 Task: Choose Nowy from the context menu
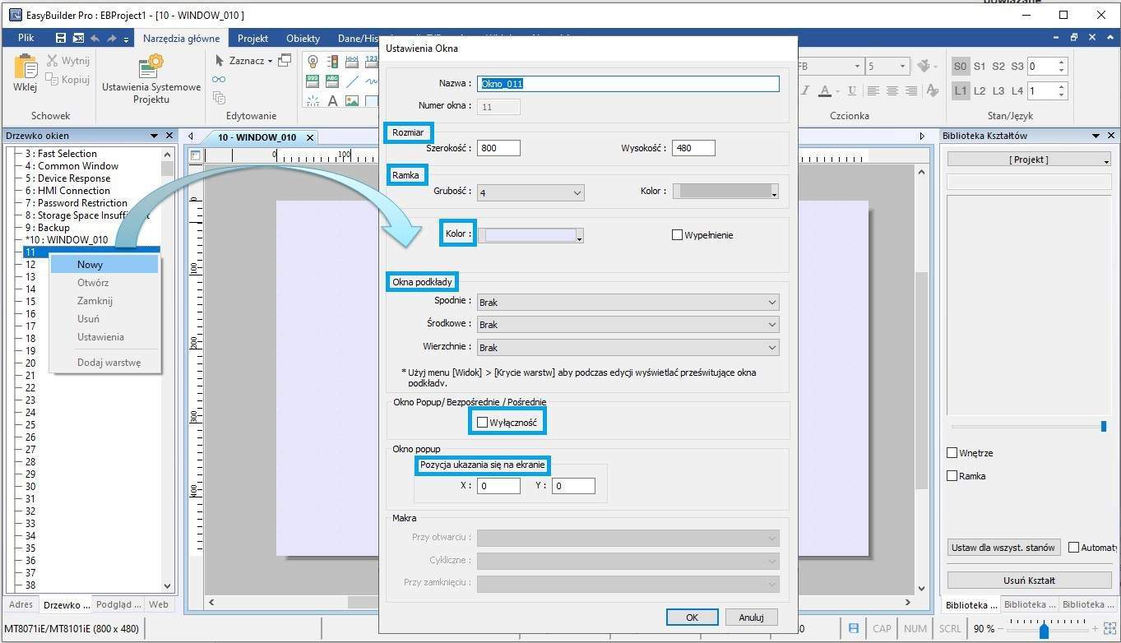104,264
